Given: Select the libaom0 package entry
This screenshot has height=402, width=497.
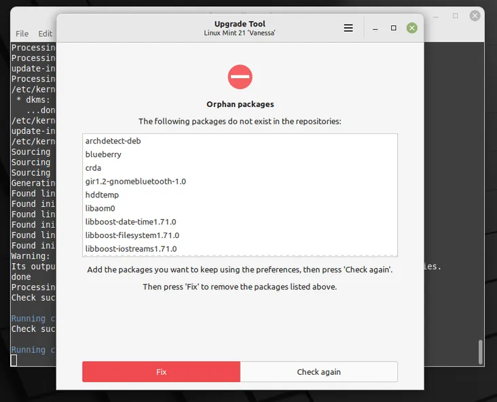Looking at the screenshot, I should [100, 208].
